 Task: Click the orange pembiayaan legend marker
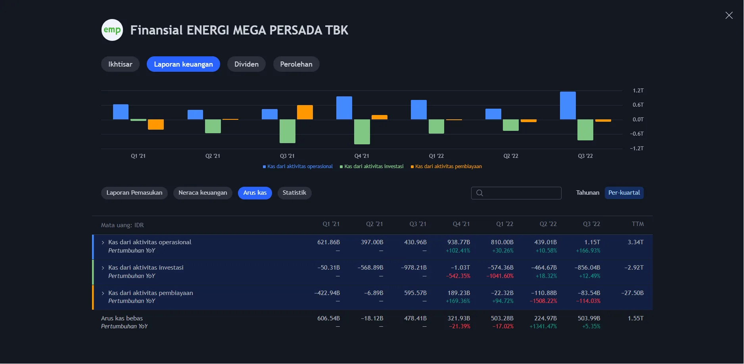coord(412,166)
